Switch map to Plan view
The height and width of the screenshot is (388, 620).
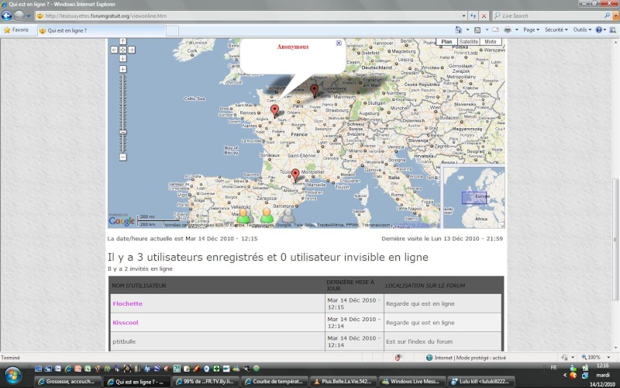[447, 42]
